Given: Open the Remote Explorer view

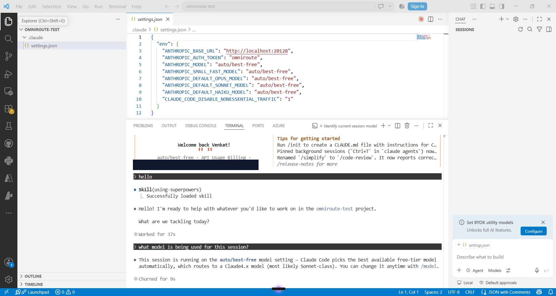Looking at the screenshot, I should click(8, 91).
